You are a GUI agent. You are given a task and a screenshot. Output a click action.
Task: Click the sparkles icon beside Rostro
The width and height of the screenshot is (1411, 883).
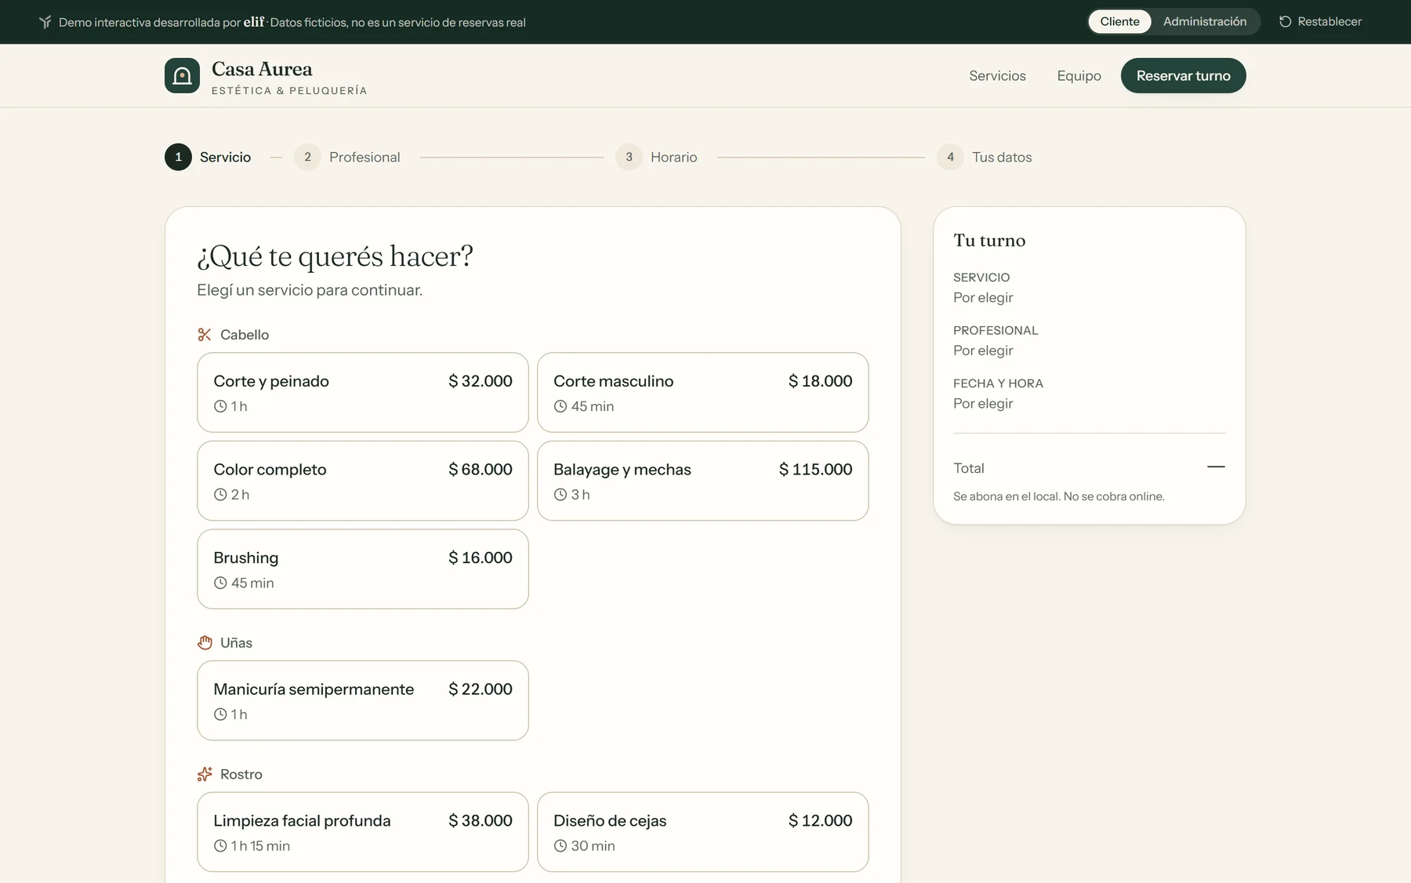pyautogui.click(x=205, y=775)
